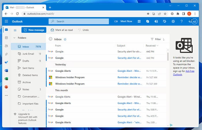The image size is (202, 130).
Task: Add Inbox to favorites with the star
Action: click(x=65, y=39)
